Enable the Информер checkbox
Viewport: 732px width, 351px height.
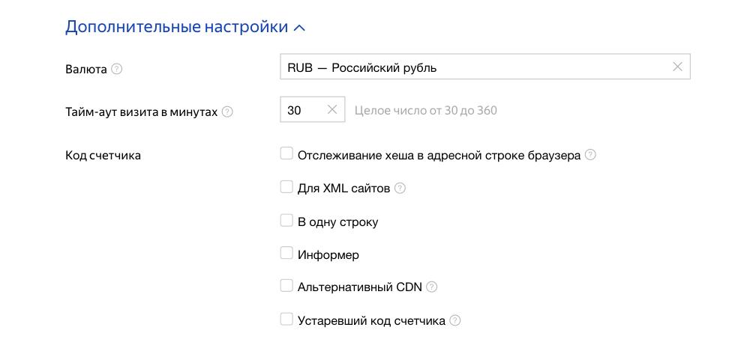286,253
